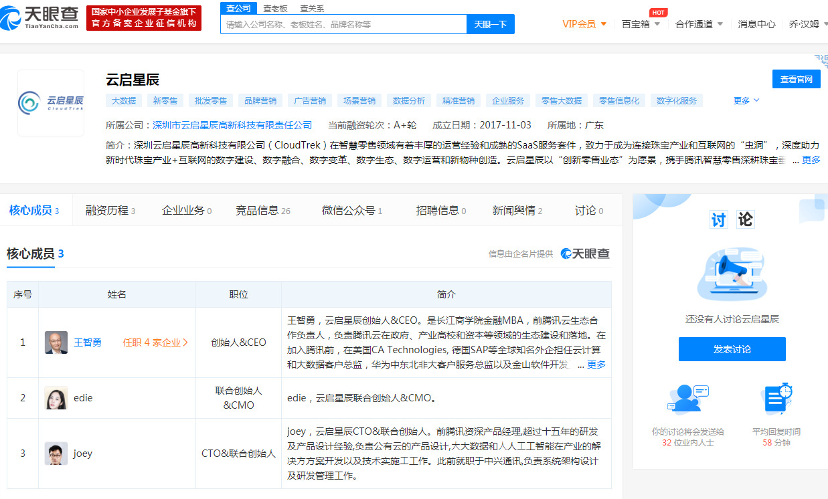Click the 精准营销 tag

pyautogui.click(x=459, y=101)
